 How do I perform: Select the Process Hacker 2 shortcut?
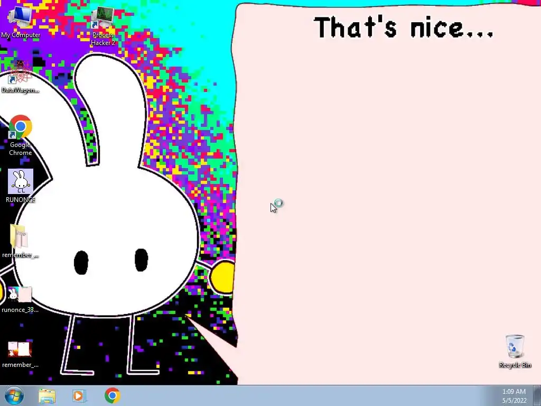coord(103,26)
